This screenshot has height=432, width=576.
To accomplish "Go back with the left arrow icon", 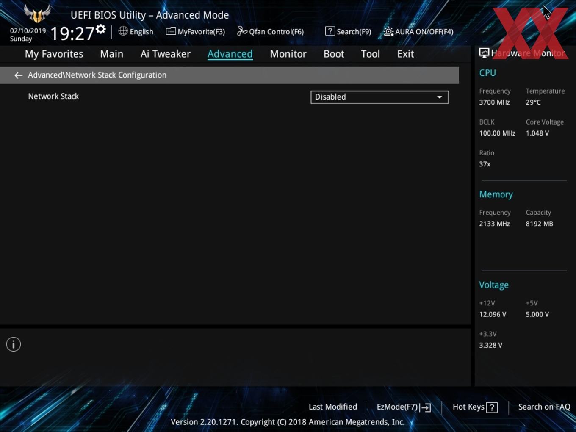I will pyautogui.click(x=18, y=75).
